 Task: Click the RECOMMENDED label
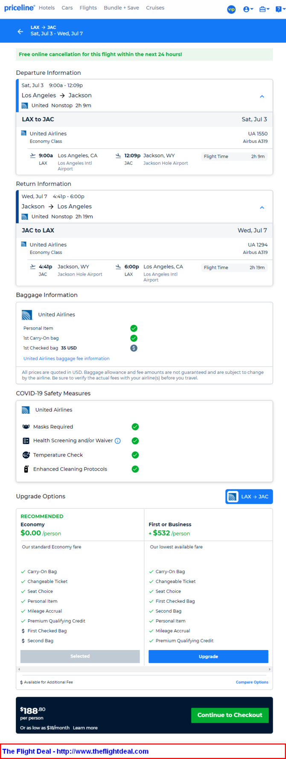42,516
